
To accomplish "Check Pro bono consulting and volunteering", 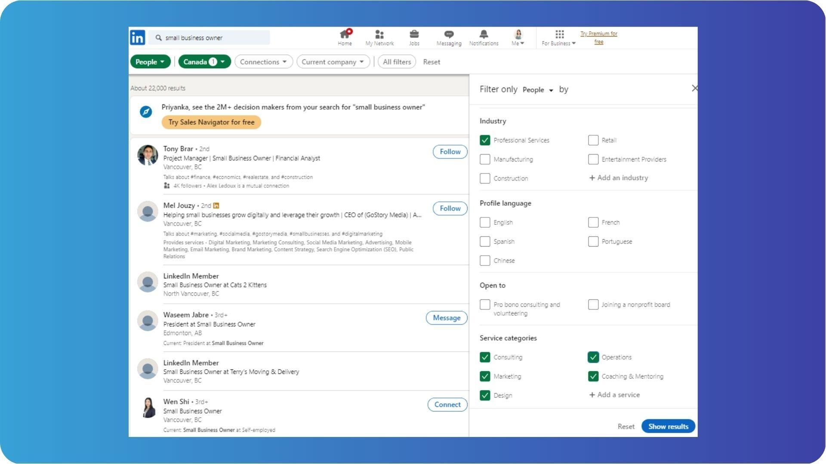I will tap(485, 305).
